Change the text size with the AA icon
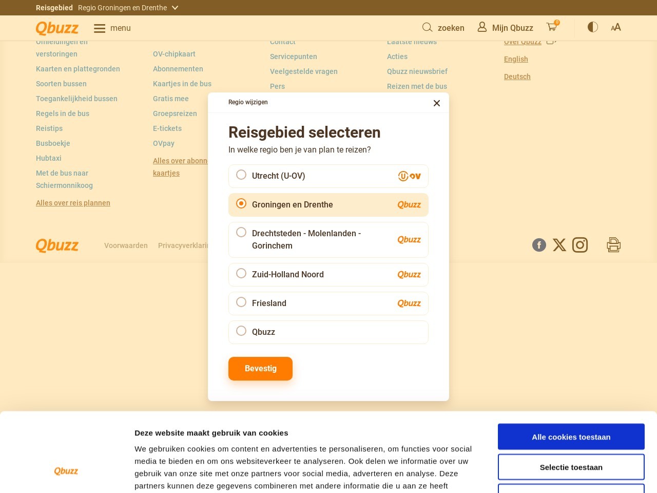 pos(616,27)
